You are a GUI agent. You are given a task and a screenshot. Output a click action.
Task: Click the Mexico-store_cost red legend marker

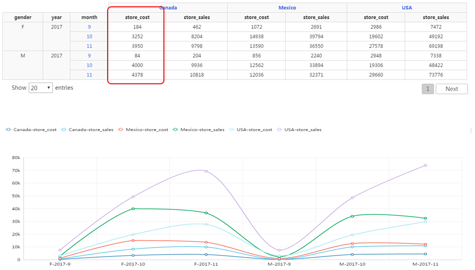click(121, 129)
